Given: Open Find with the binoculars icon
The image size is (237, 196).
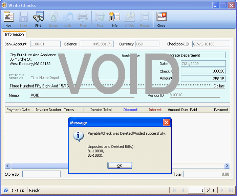Looking at the screenshot, I should 38,17.
